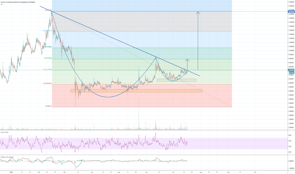This screenshot has width=295, height=174.
Task: Select the 0 Fibonacci level label at the bottom
Action: tap(48, 106)
